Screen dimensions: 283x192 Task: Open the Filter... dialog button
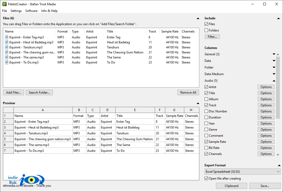pos(212,37)
